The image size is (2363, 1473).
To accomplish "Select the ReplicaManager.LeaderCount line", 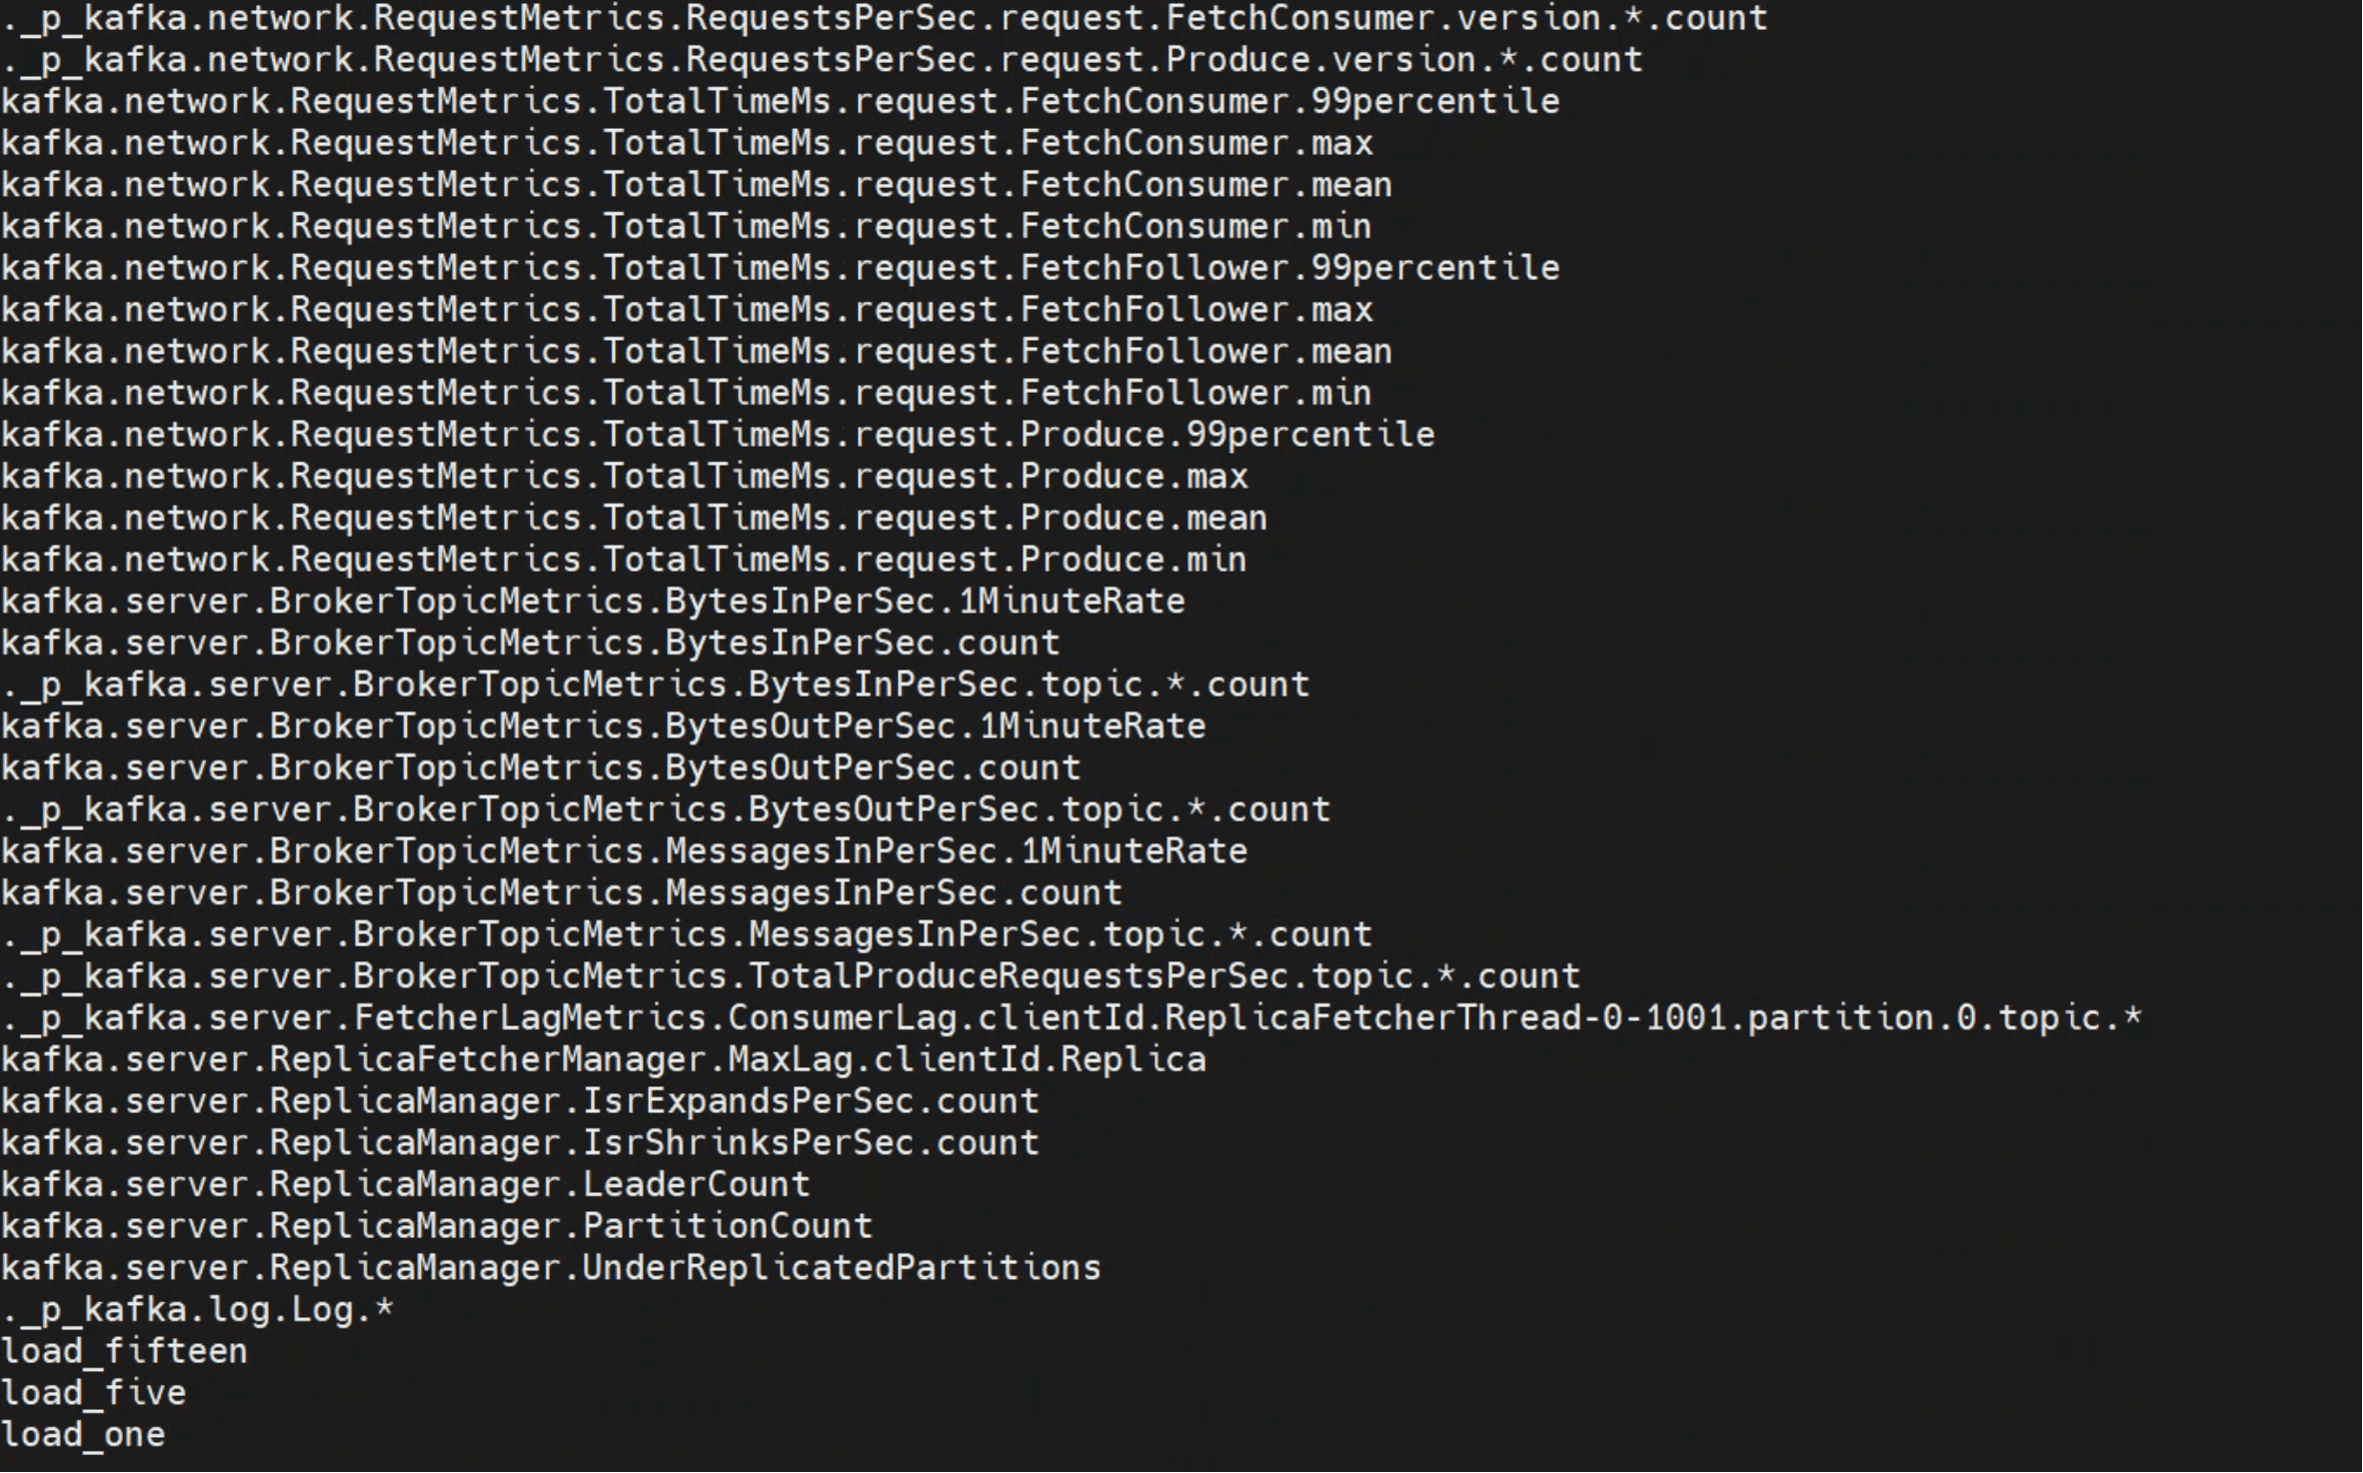I will 406,1185.
